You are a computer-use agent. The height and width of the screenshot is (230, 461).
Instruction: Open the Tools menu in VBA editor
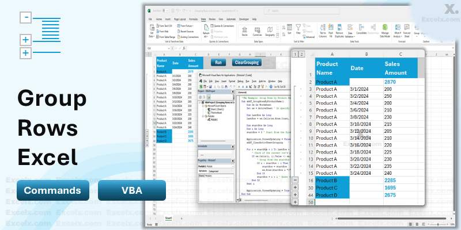(x=255, y=81)
